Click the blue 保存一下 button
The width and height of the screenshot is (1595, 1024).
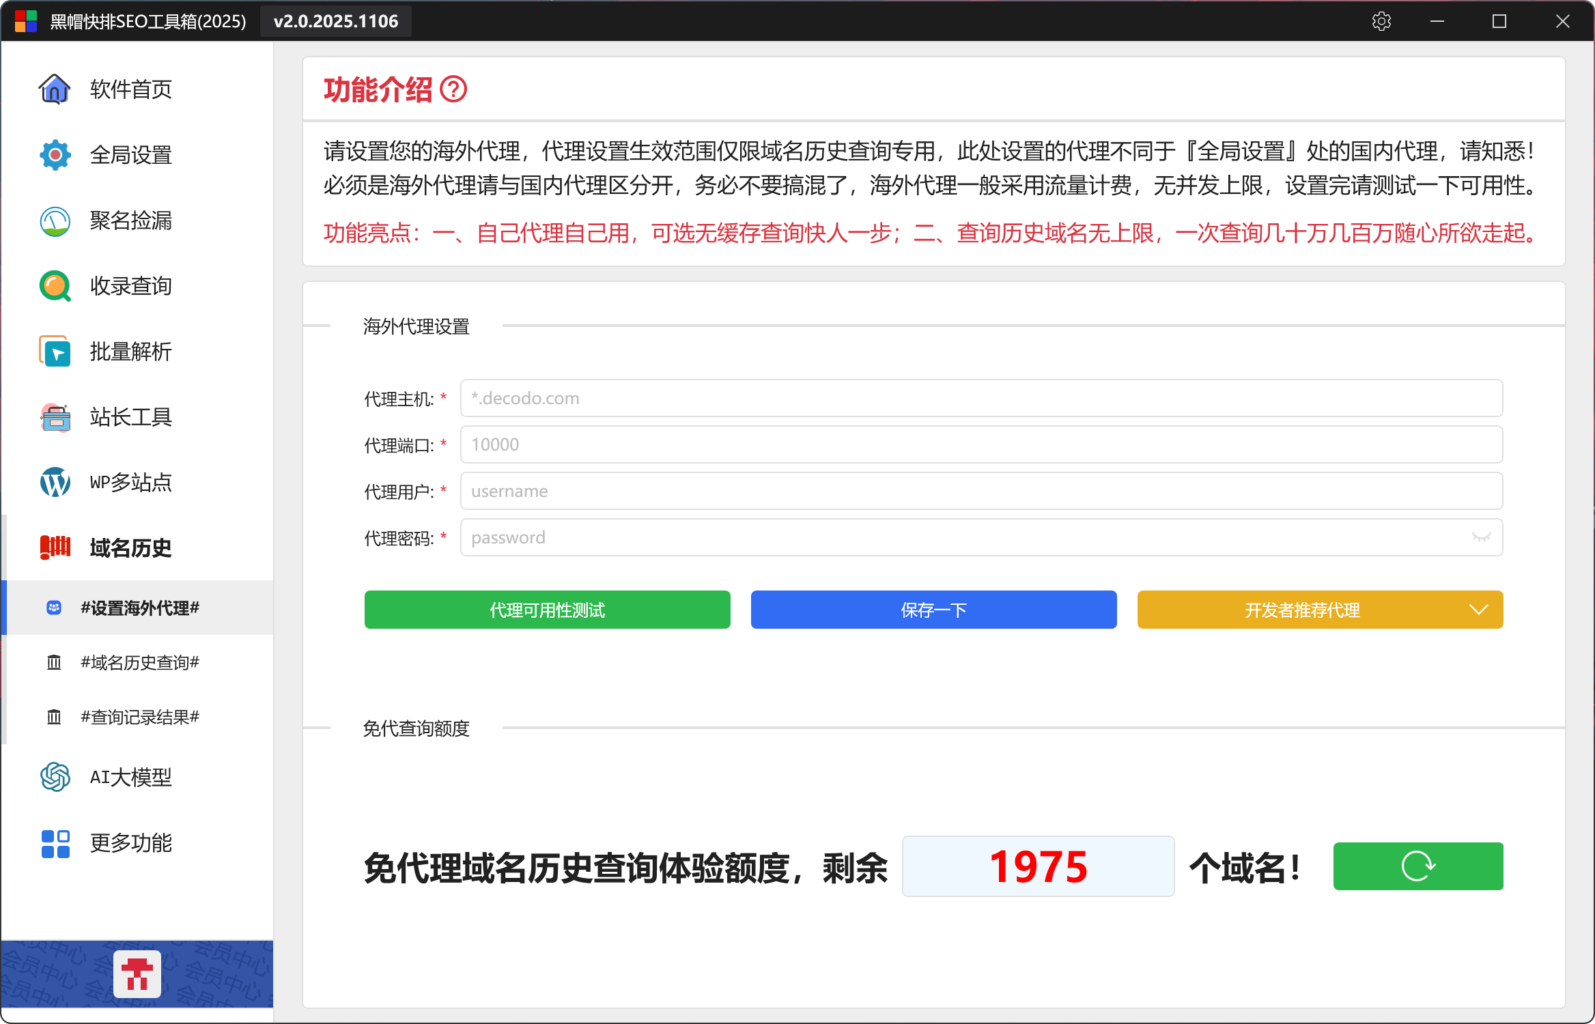point(933,610)
